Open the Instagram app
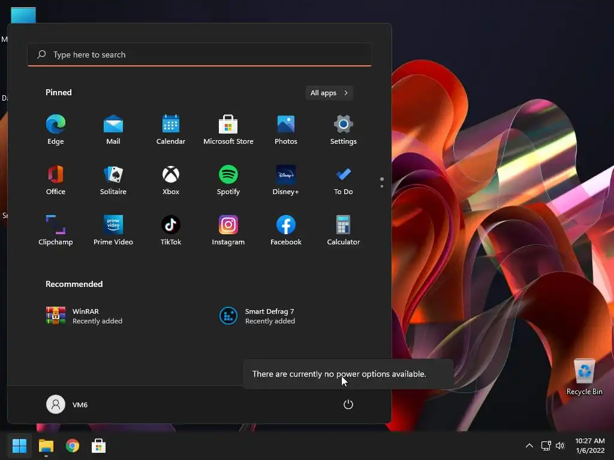 coord(228,231)
